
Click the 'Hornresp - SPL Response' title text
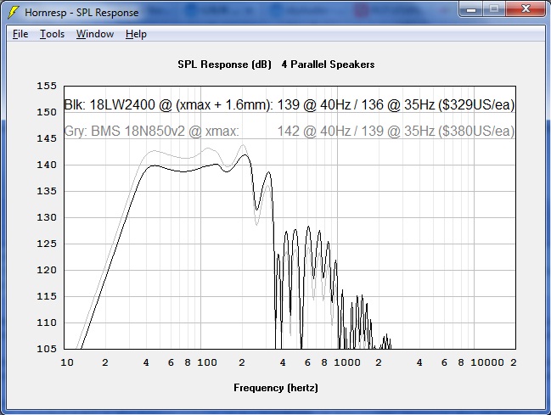click(x=82, y=13)
